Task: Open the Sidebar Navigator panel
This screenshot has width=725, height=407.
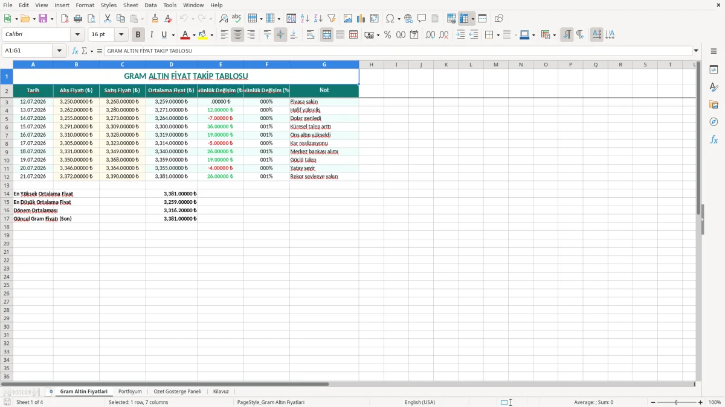Action: 714,122
